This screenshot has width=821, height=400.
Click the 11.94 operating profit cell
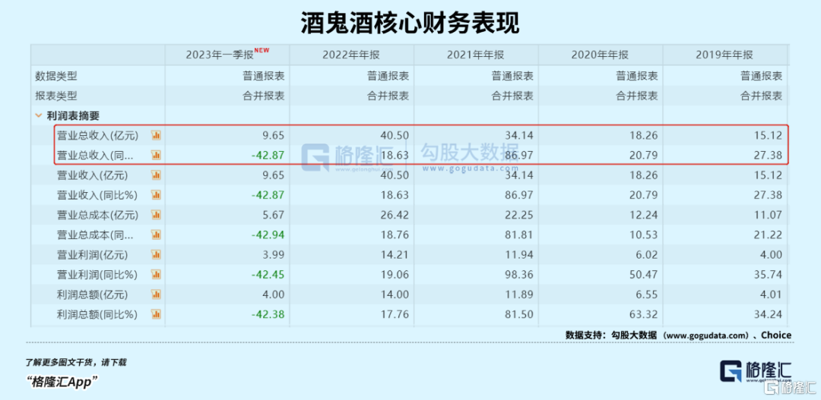pyautogui.click(x=520, y=254)
